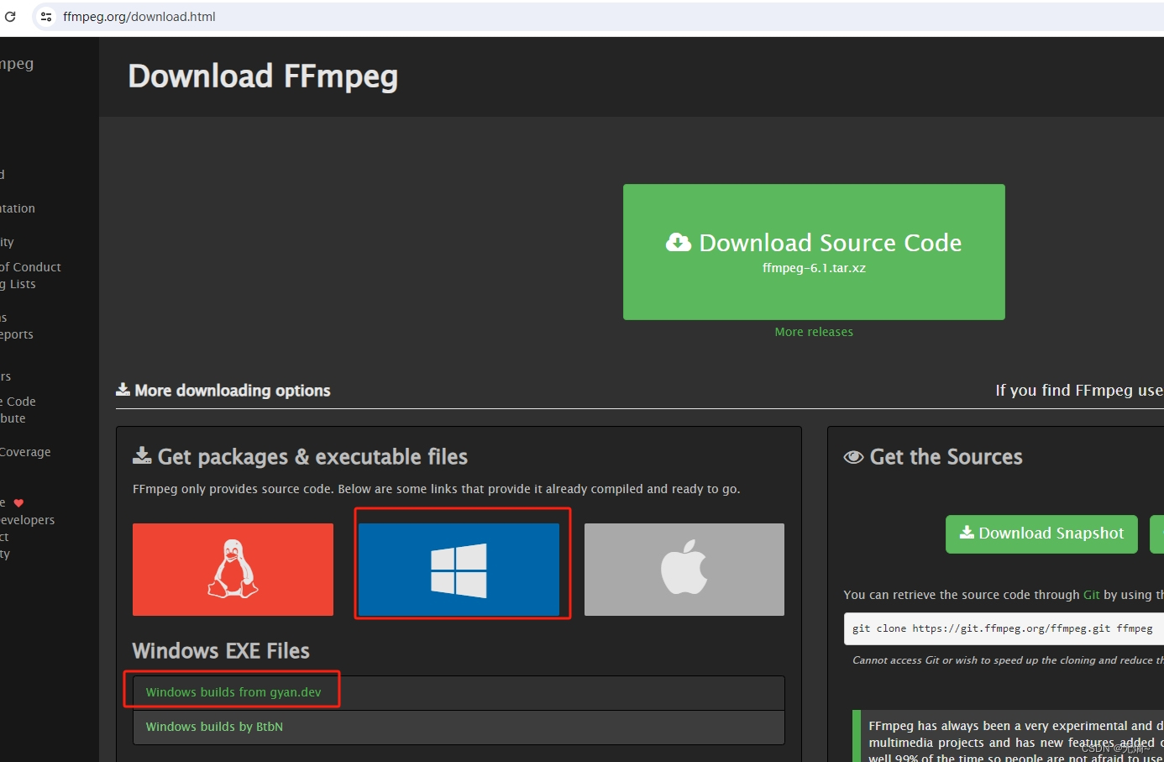The width and height of the screenshot is (1164, 762).
Task: Click the eye icon by Get the Sources
Action: click(853, 457)
